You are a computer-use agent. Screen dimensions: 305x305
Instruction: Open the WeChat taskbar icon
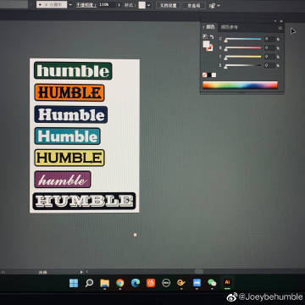click(x=212, y=283)
